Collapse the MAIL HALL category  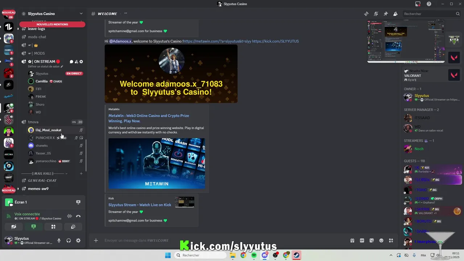66,174
